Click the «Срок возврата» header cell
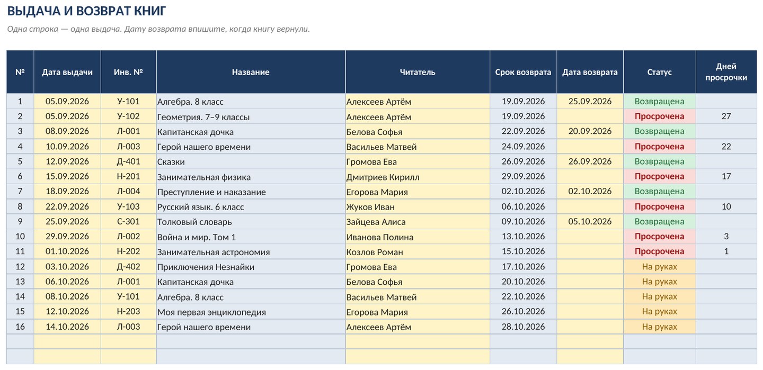The width and height of the screenshot is (763, 370). pyautogui.click(x=523, y=72)
